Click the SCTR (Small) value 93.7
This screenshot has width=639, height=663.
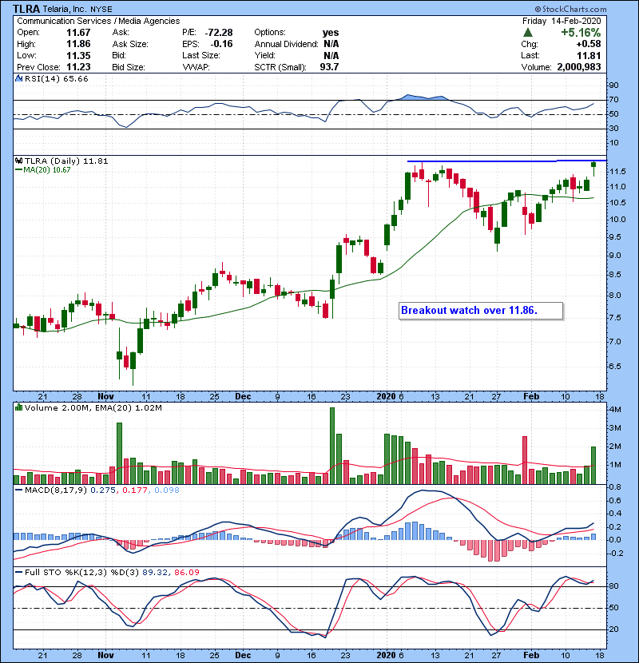click(329, 67)
